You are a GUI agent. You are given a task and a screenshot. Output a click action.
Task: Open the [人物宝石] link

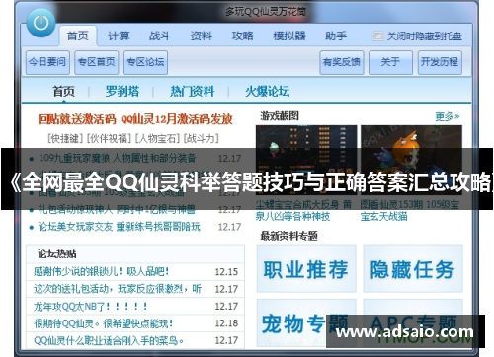point(157,138)
